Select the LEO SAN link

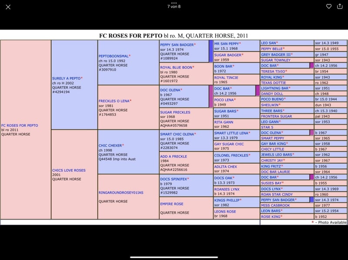tap(268, 43)
